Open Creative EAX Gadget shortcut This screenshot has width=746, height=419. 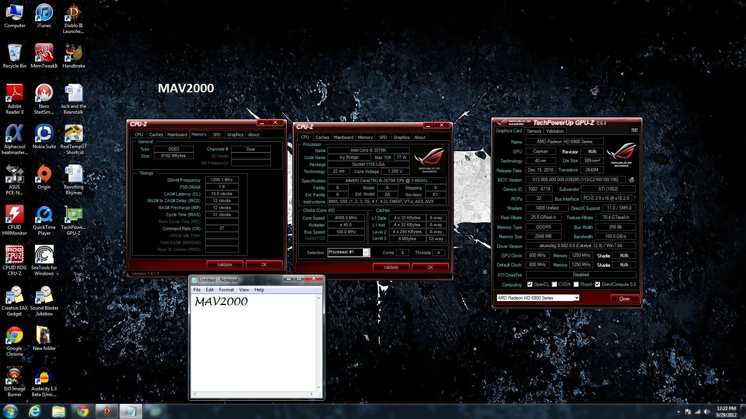15,301
